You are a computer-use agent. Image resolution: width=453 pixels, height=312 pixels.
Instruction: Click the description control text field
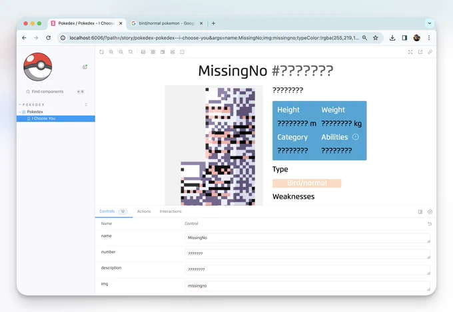tap(307, 270)
